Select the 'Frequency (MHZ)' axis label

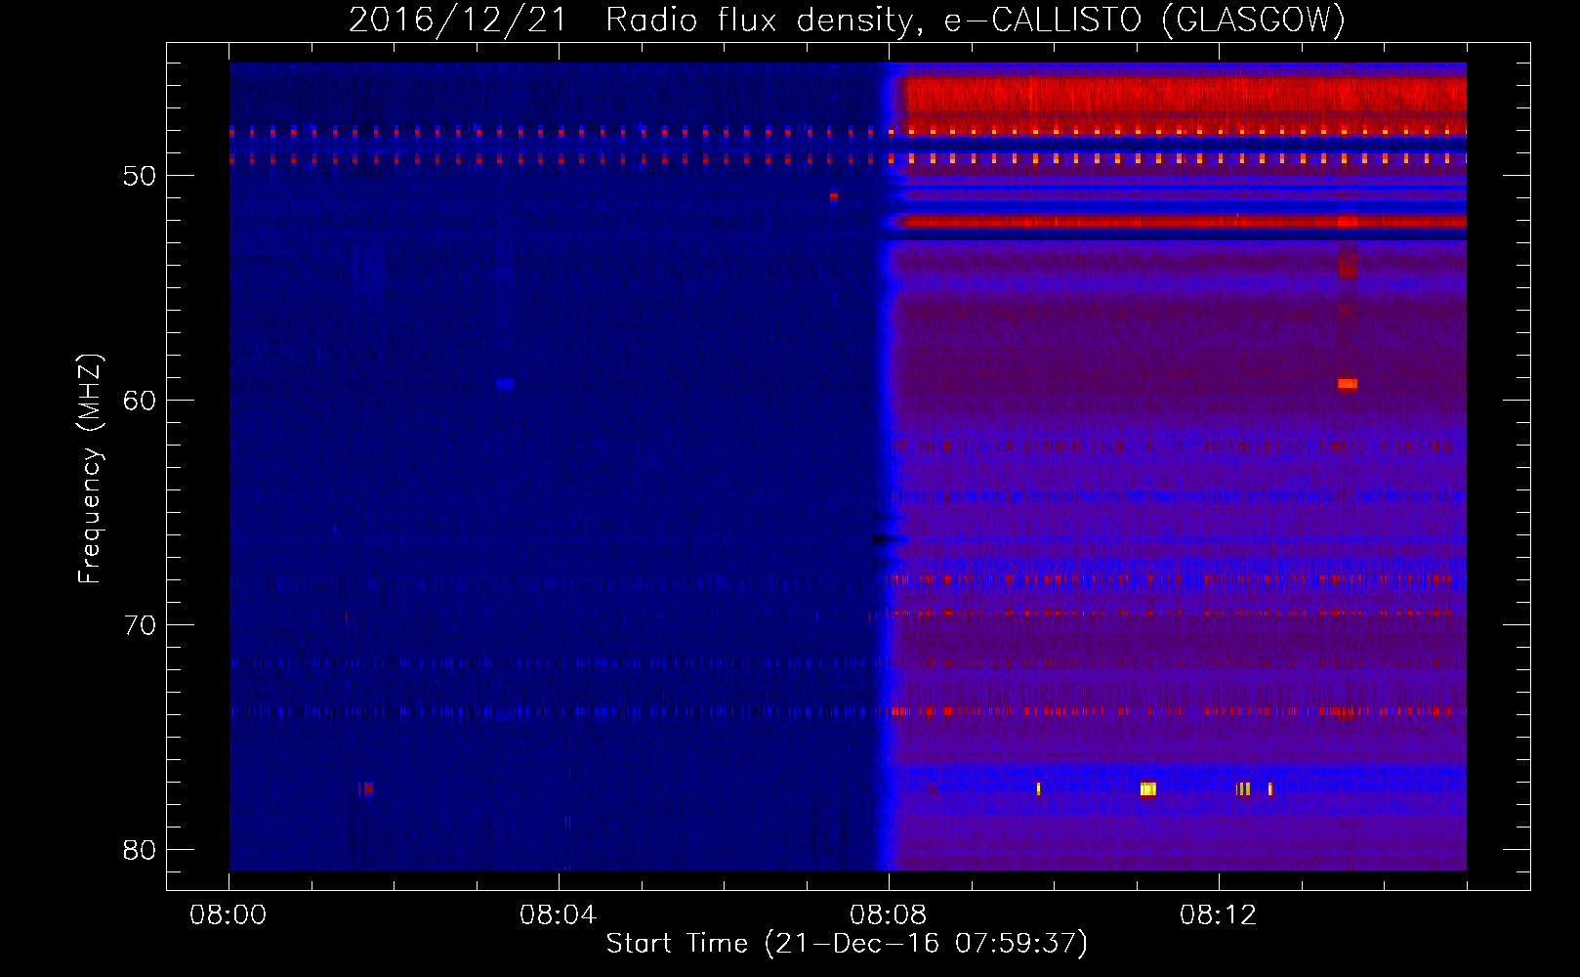89,469
